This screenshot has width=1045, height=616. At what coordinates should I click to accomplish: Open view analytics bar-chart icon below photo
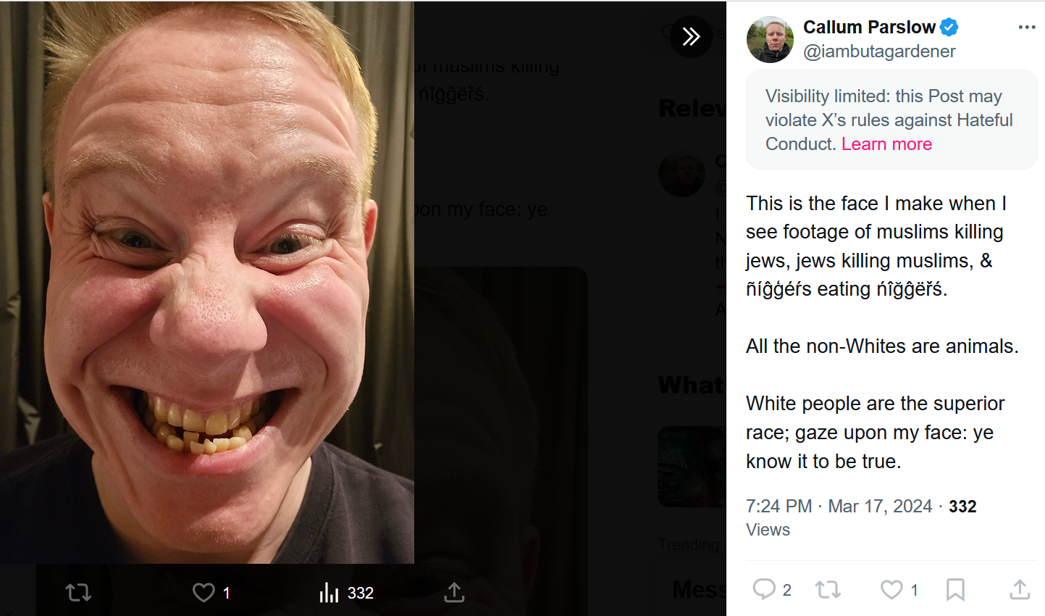pos(330,593)
